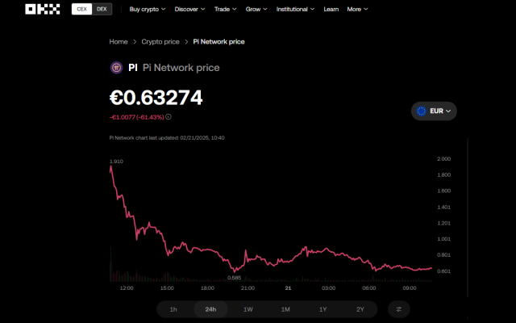Switch to CEX mode
This screenshot has width=516, height=323.
pyautogui.click(x=81, y=9)
